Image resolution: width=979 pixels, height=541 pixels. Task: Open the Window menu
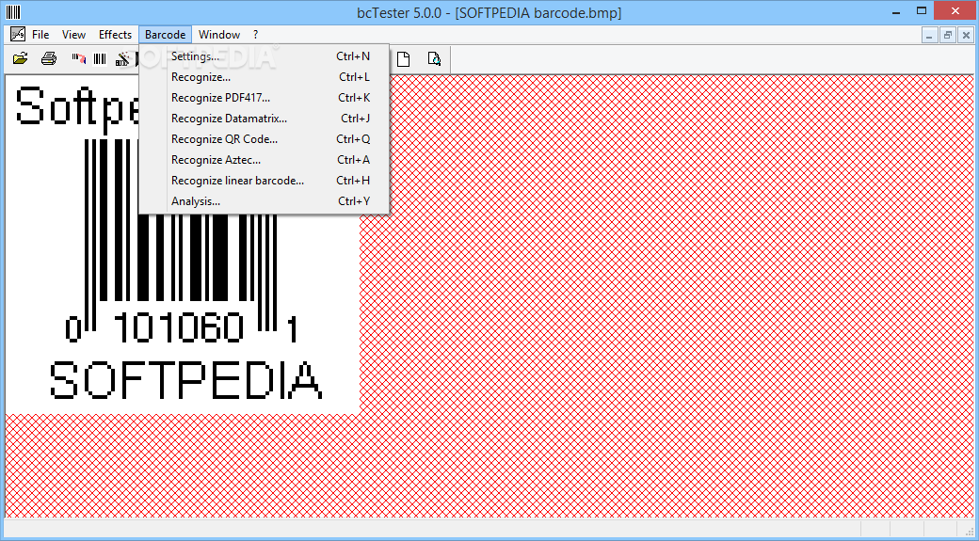(x=219, y=34)
